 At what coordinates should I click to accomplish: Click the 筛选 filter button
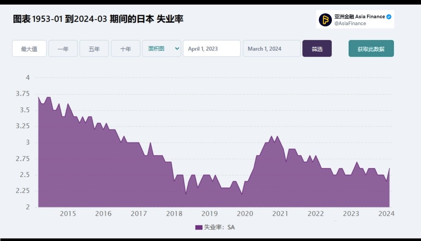point(317,48)
